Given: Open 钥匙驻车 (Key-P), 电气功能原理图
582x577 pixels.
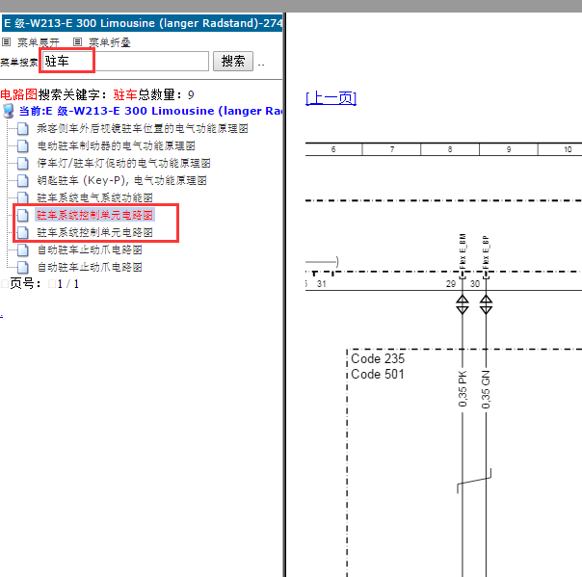Looking at the screenshot, I should (121, 181).
